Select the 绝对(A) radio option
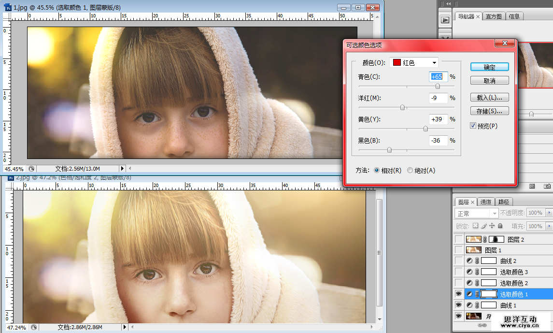The width and height of the screenshot is (553, 333). [x=410, y=171]
